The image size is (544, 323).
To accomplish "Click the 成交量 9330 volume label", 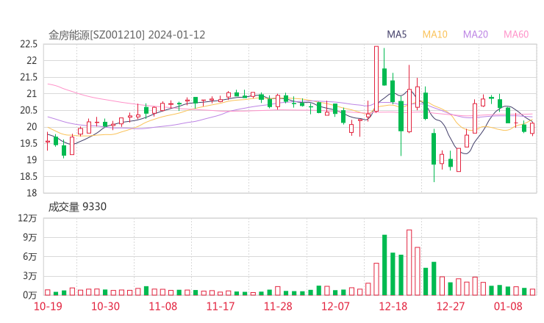I will coord(77,207).
